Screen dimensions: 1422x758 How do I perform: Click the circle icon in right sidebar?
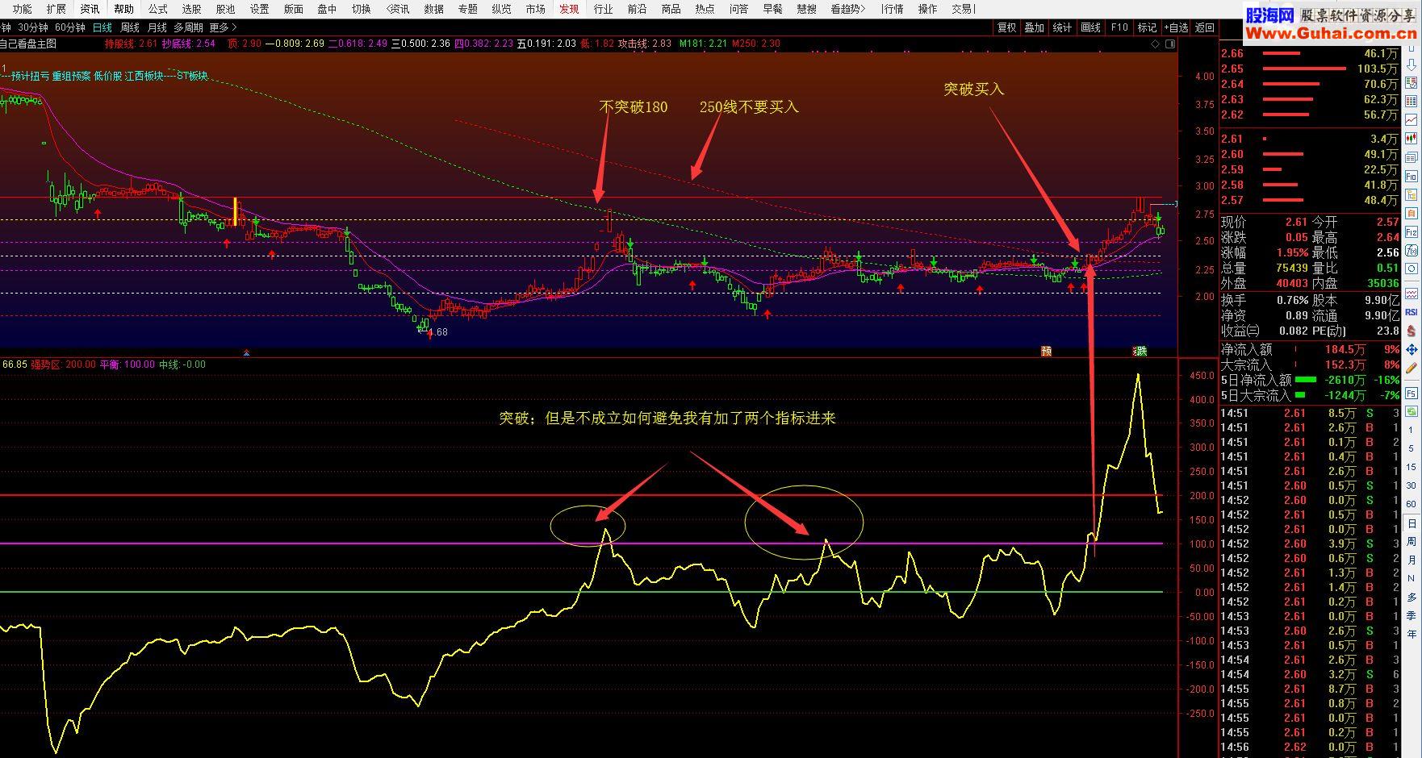(x=1412, y=269)
